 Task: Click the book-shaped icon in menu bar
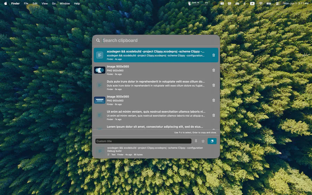[222, 3]
